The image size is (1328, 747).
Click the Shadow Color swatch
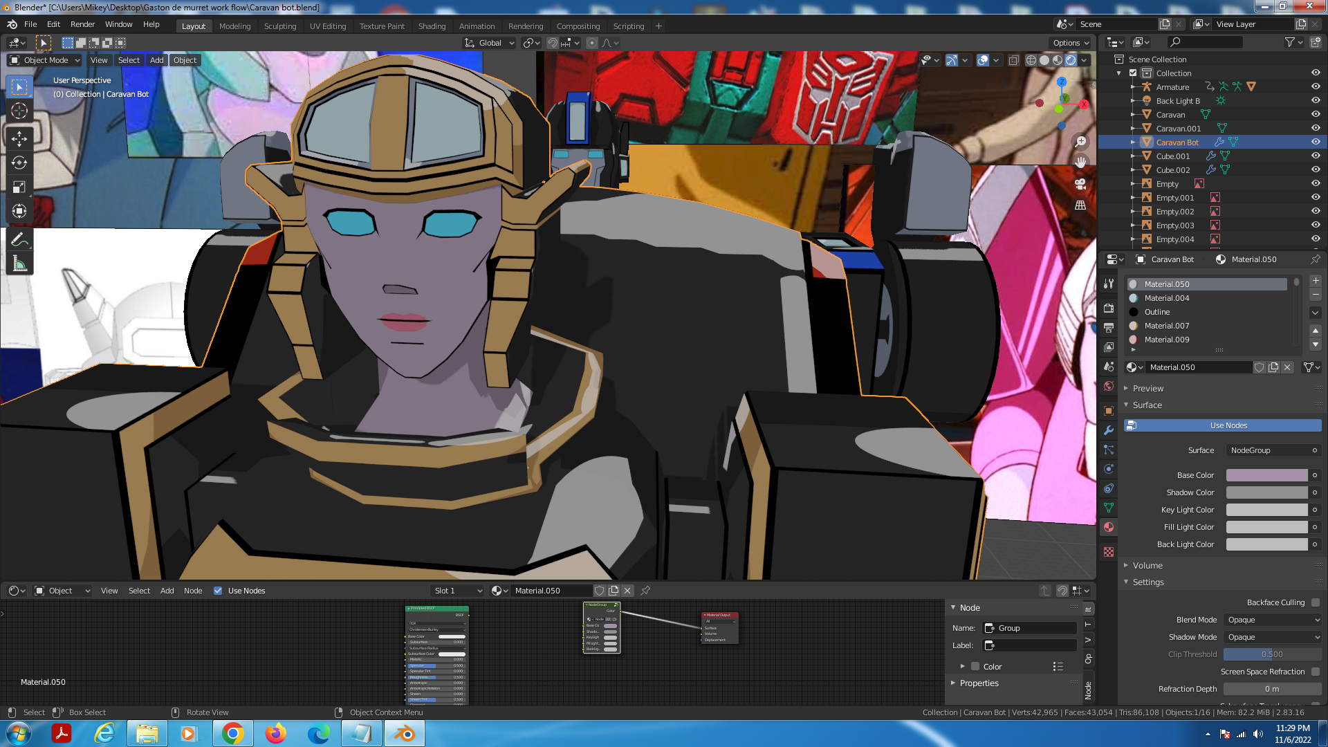1267,492
